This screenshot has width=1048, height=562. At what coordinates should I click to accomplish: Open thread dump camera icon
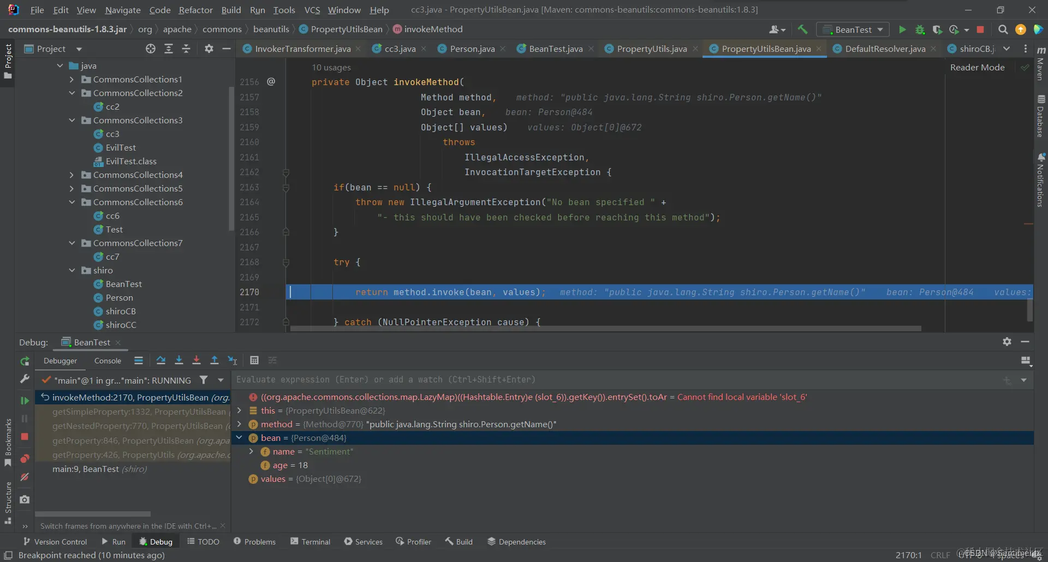(25, 499)
